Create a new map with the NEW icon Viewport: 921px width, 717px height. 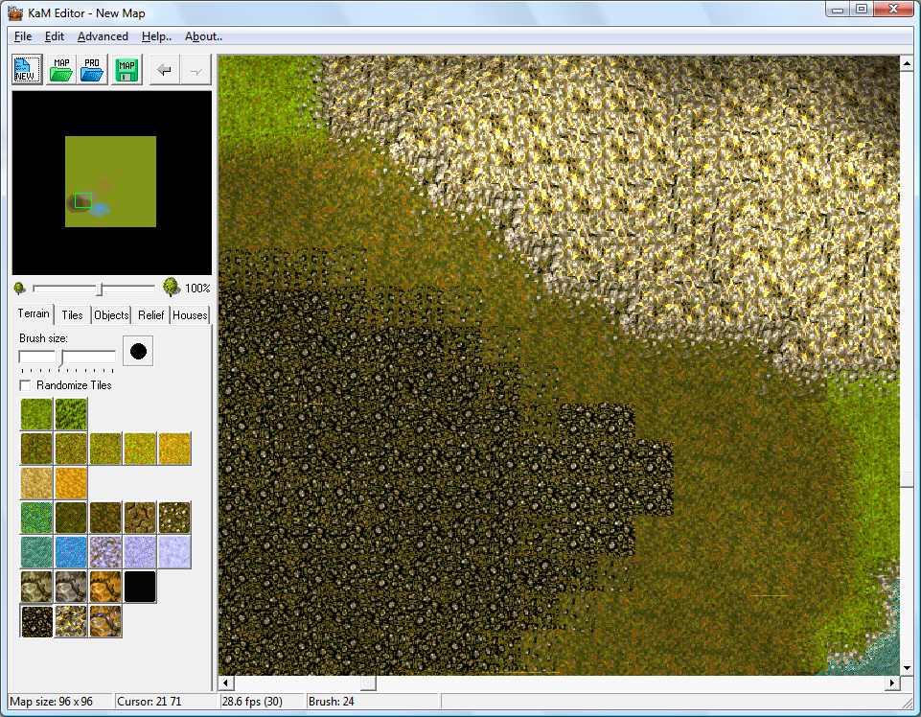tap(27, 69)
